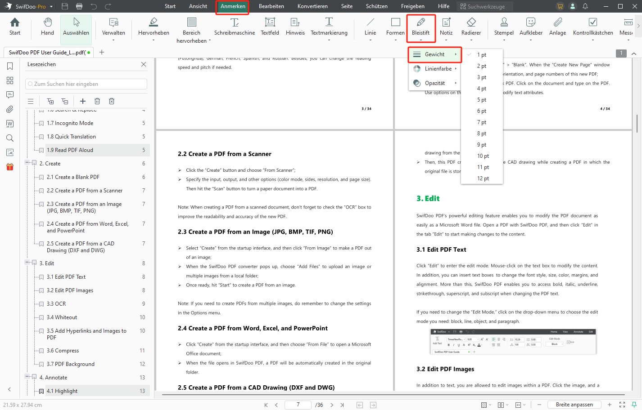Collapse the '4. Annotate' bookmark node
Image resolution: width=642 pixels, height=410 pixels.
pos(27,377)
